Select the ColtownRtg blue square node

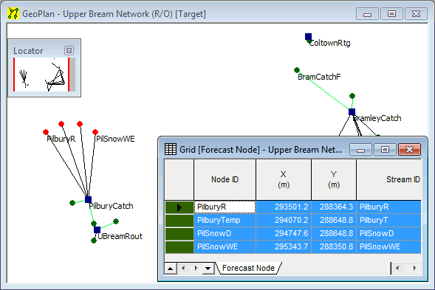pos(308,37)
